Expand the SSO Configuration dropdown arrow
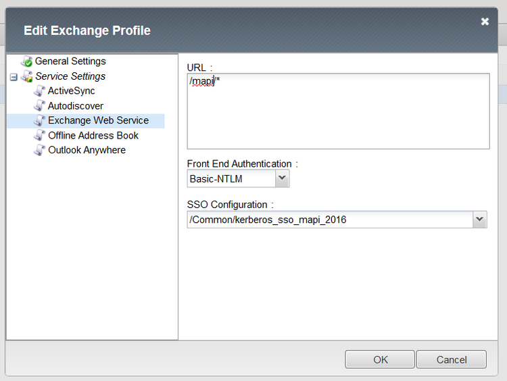 click(479, 219)
